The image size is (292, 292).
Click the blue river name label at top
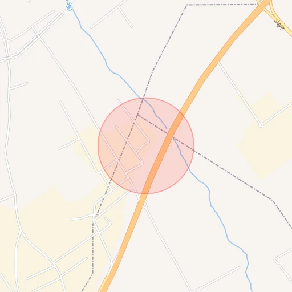click(x=70, y=5)
